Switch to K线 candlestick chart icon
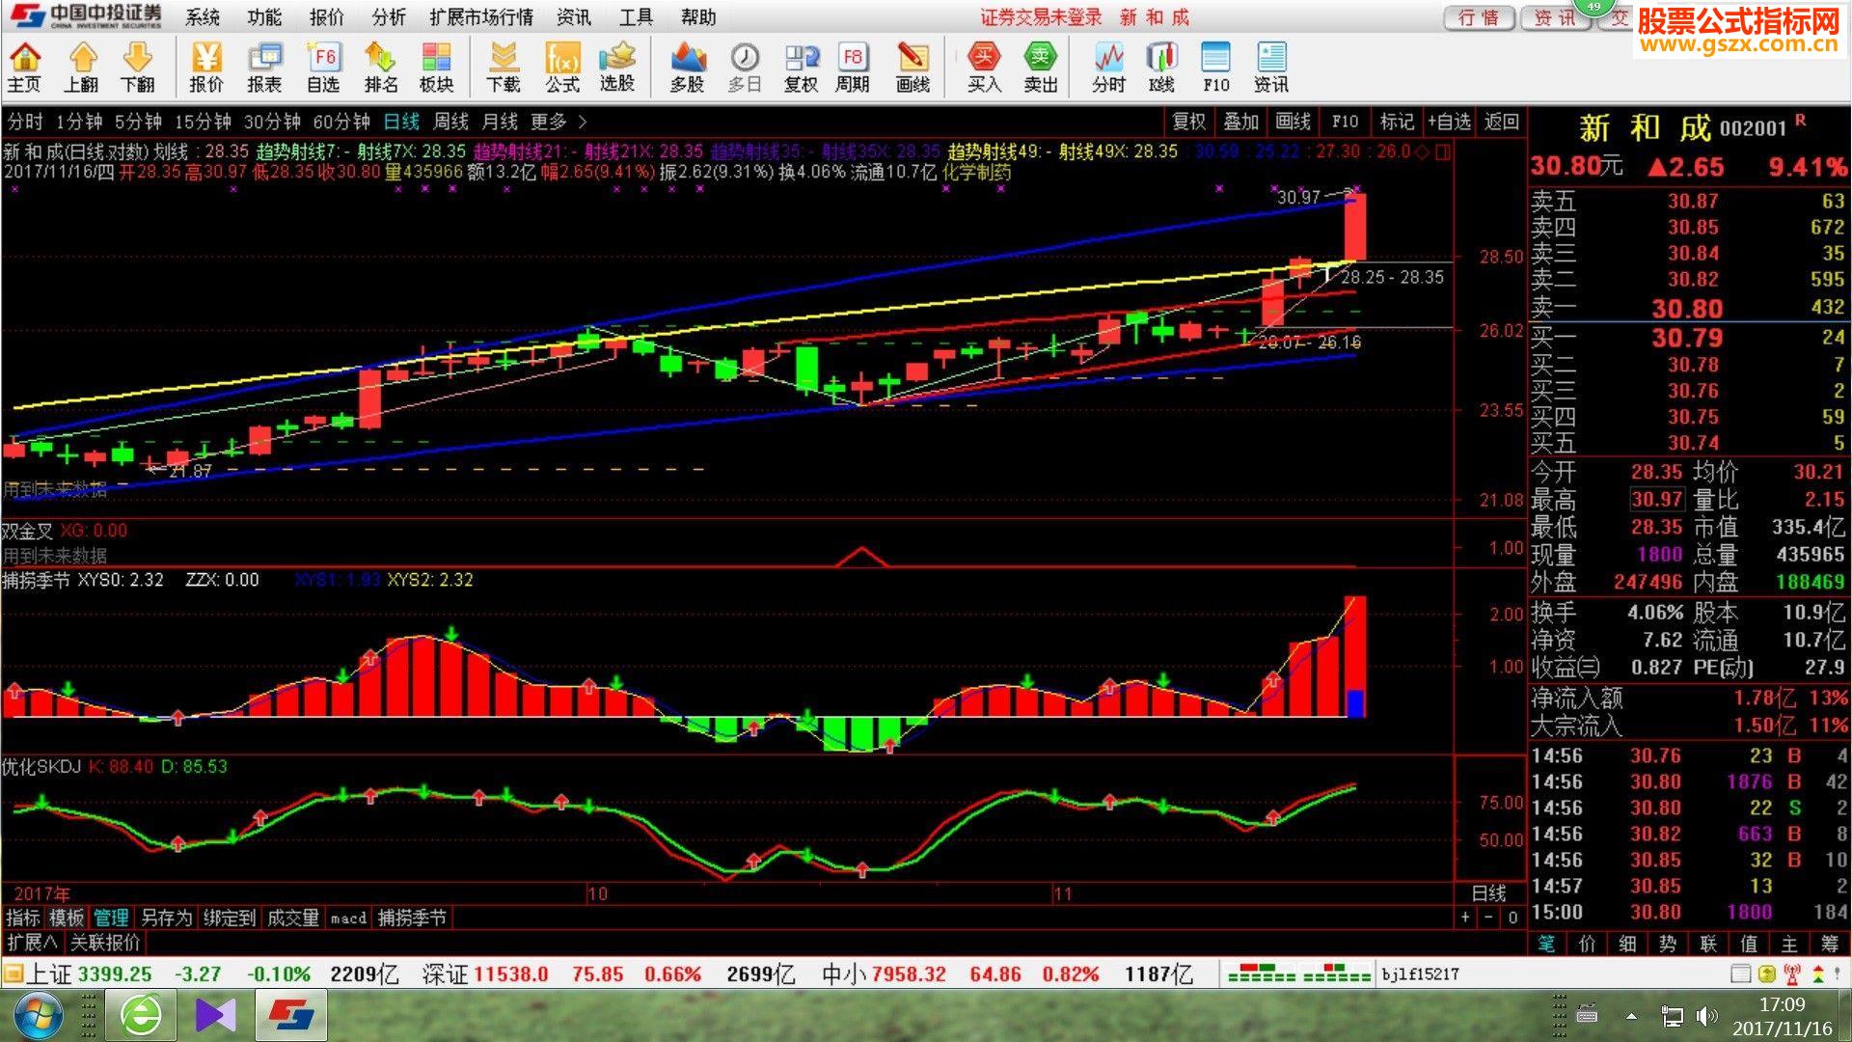 [1162, 68]
